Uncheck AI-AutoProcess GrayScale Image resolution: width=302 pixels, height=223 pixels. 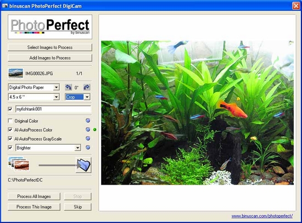coord(10,139)
